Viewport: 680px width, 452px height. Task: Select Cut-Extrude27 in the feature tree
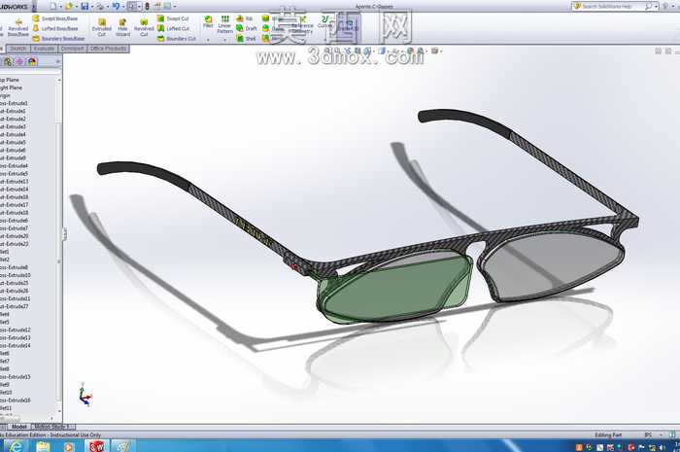[14, 306]
